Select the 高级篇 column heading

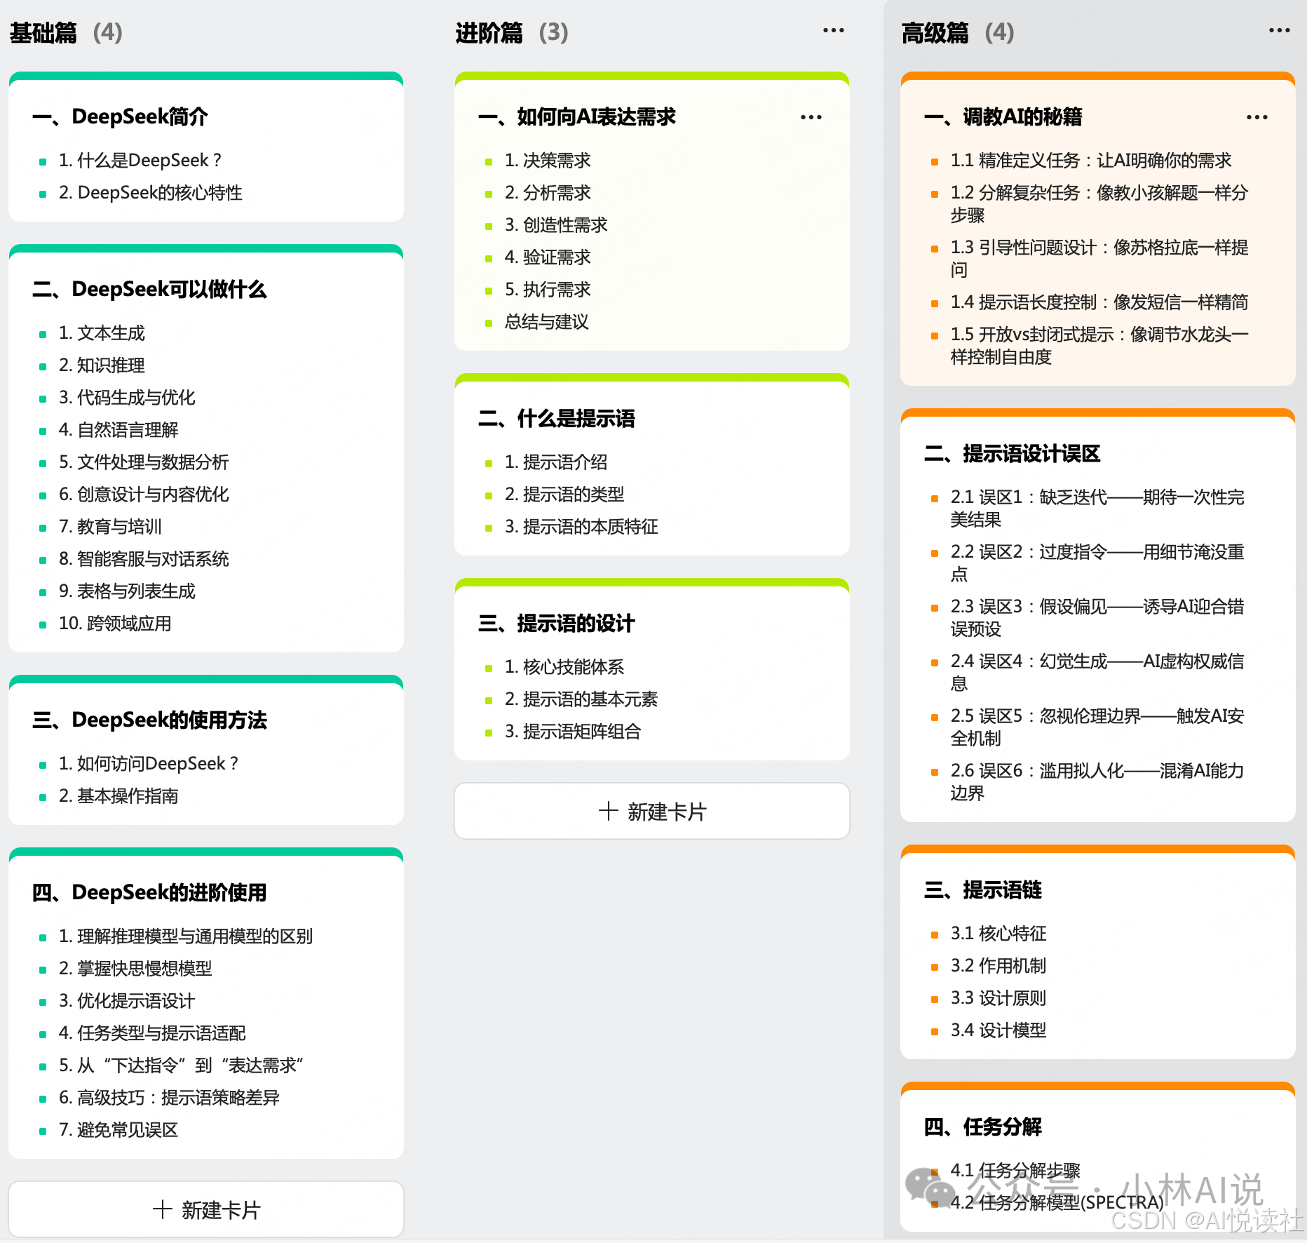(x=935, y=33)
